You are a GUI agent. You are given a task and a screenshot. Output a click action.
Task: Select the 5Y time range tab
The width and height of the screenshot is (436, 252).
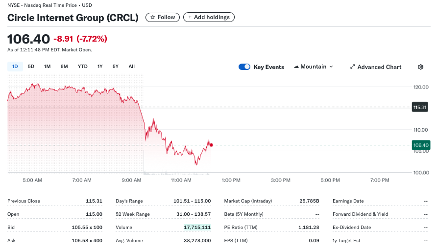tap(116, 67)
